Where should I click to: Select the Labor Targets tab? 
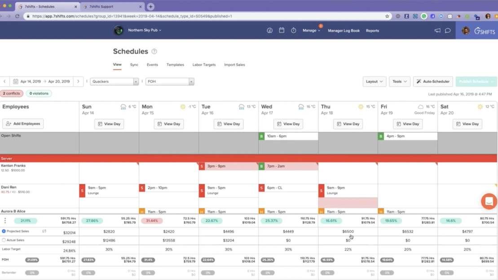[204, 65]
